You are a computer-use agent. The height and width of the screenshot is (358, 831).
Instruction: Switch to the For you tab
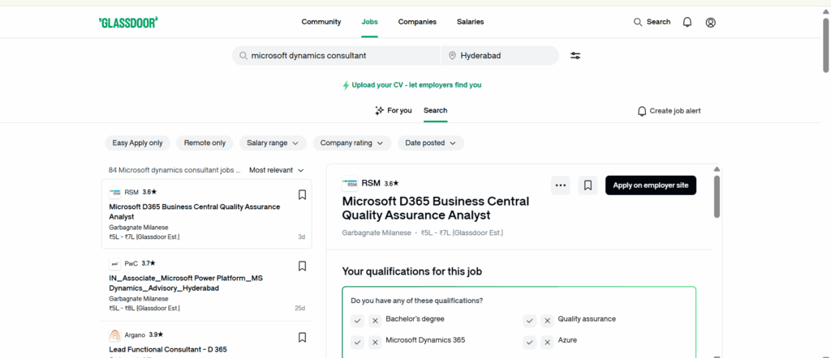(x=394, y=111)
